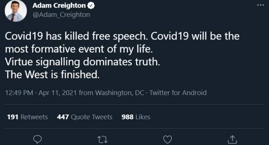
Task: Click the number 988 in likes count
Action: pyautogui.click(x=128, y=117)
